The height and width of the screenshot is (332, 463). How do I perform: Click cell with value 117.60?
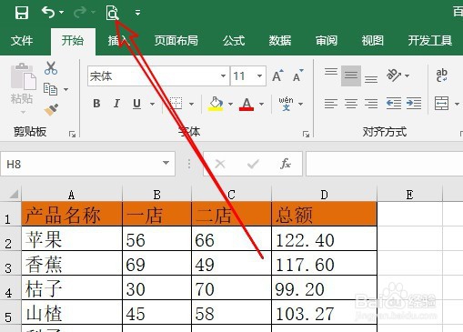tap(324, 263)
